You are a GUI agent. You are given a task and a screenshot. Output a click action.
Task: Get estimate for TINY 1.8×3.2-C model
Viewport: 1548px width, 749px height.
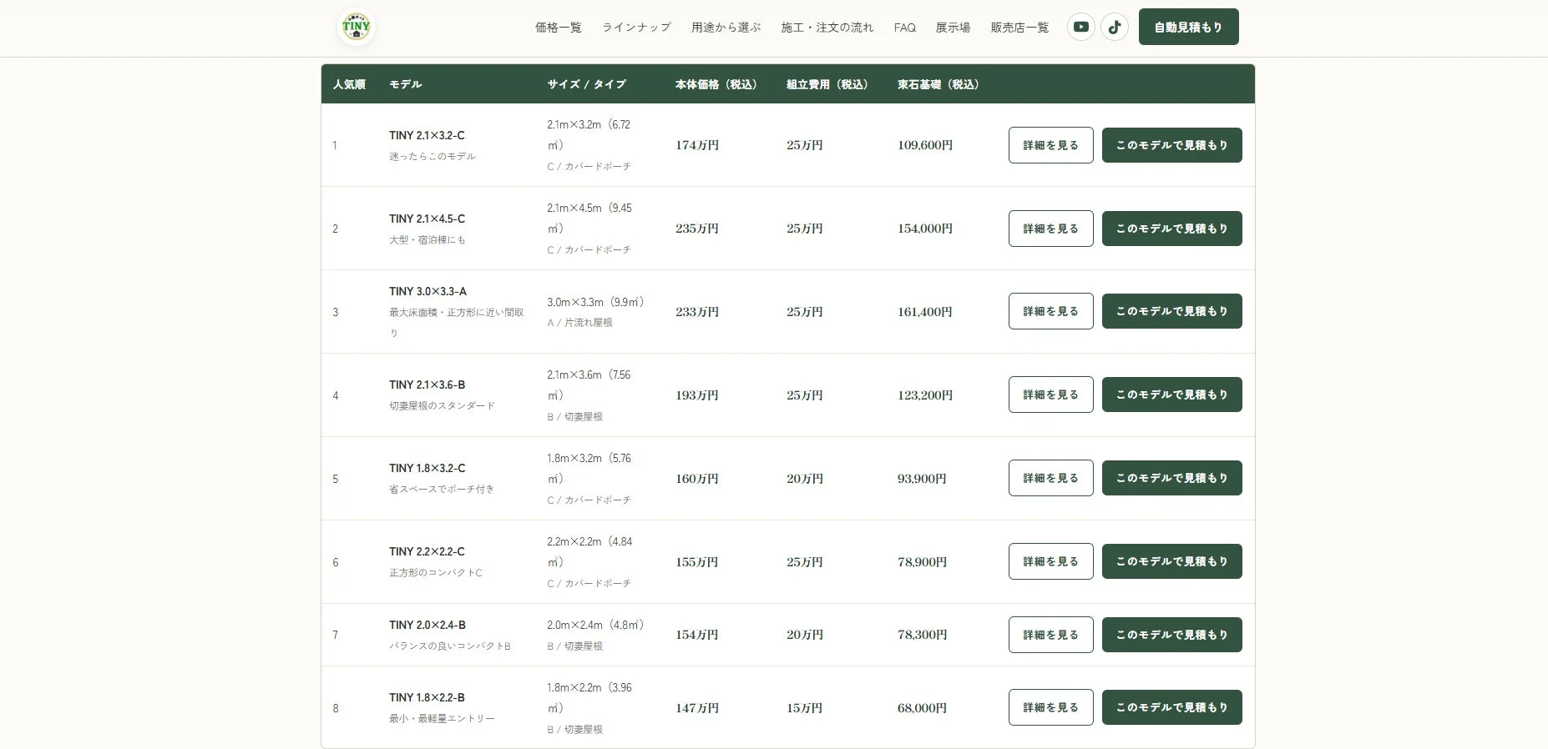pos(1171,478)
